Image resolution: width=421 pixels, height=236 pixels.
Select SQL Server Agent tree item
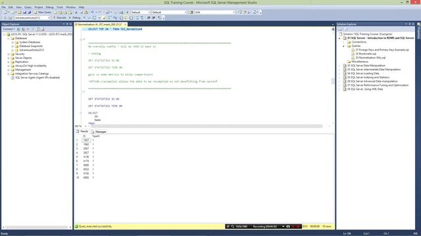pos(37,77)
